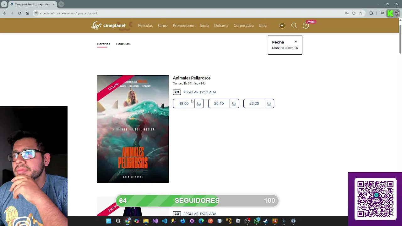The height and width of the screenshot is (226, 402).
Task: Click the Seguidores progress bar
Action: 197,201
